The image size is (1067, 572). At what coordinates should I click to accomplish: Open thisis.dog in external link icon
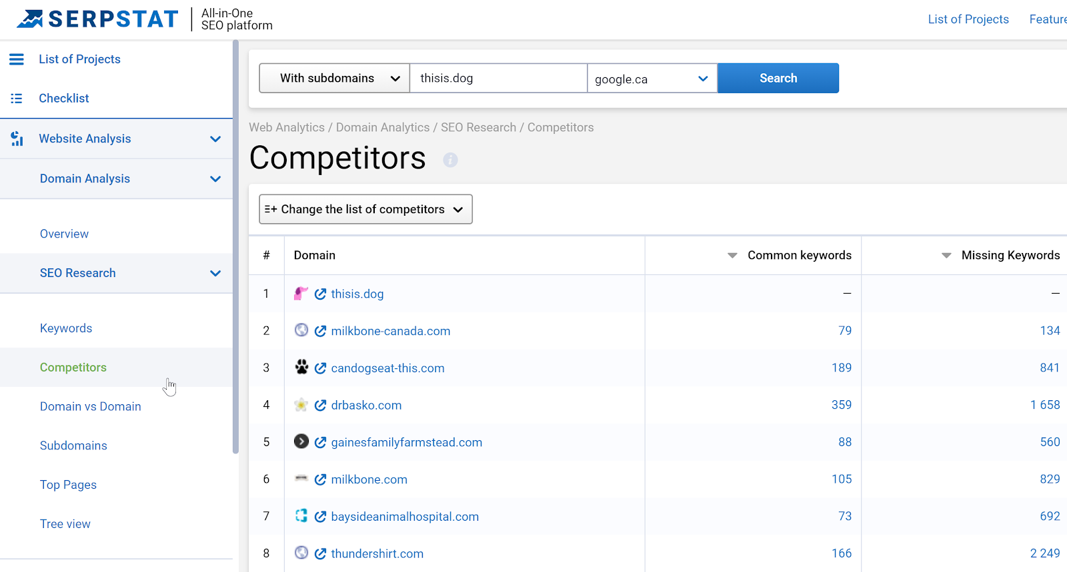coord(320,294)
